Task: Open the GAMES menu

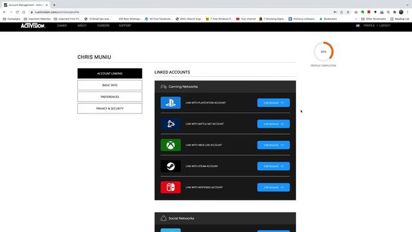Action: (x=62, y=26)
